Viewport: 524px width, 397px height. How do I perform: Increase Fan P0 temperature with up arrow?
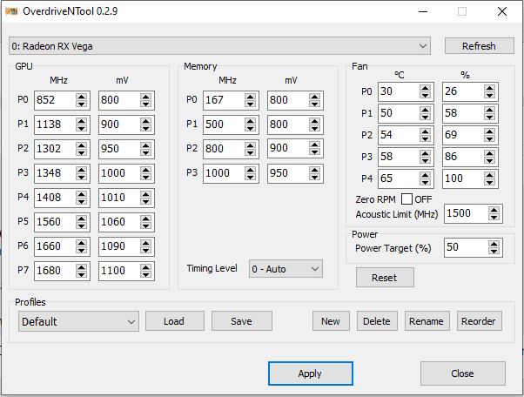tap(425, 88)
